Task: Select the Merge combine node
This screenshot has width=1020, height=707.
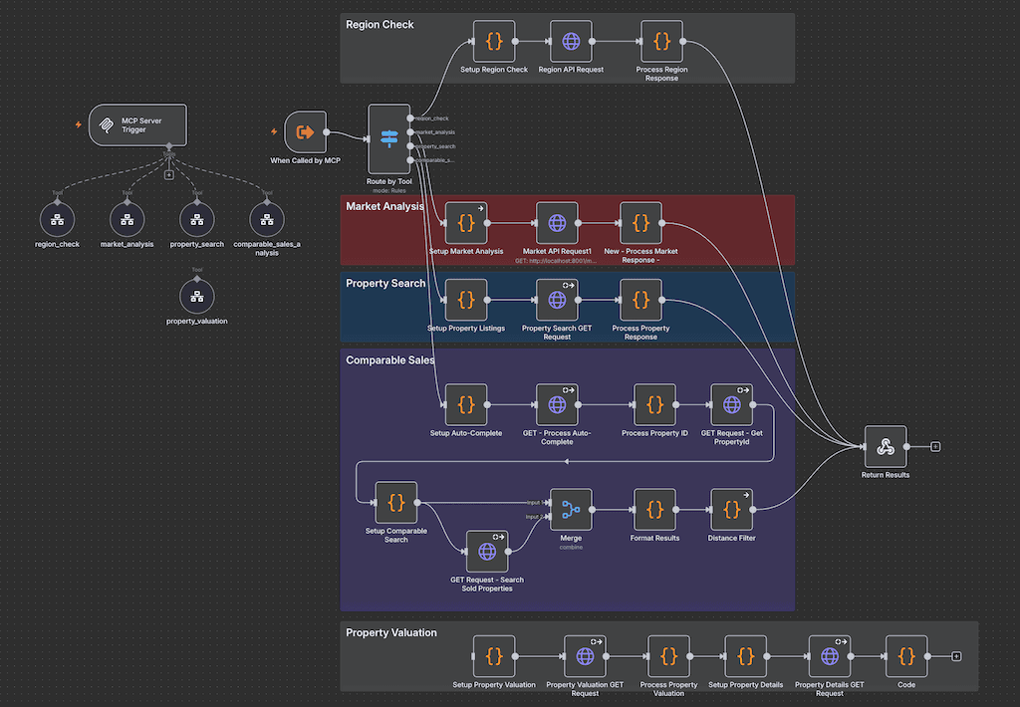Action: (x=571, y=512)
